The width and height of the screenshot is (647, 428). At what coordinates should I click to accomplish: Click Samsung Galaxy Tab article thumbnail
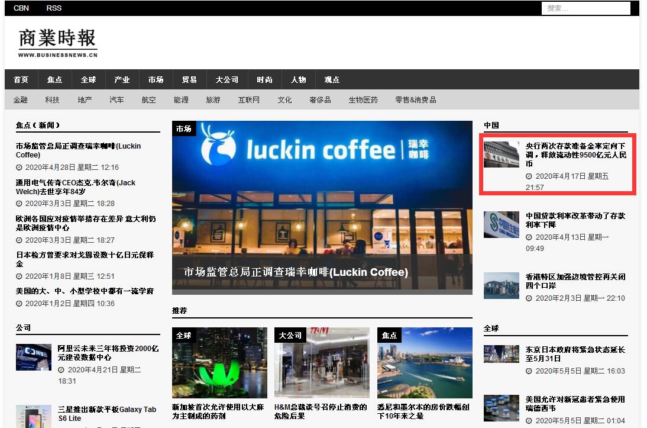tap(34, 416)
